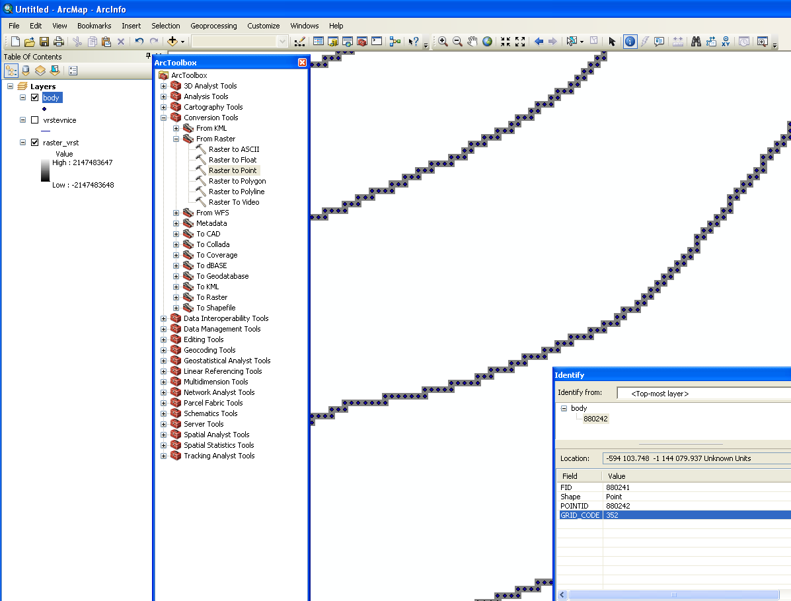
Task: Collapse the From Raster toolset
Action: coord(176,139)
